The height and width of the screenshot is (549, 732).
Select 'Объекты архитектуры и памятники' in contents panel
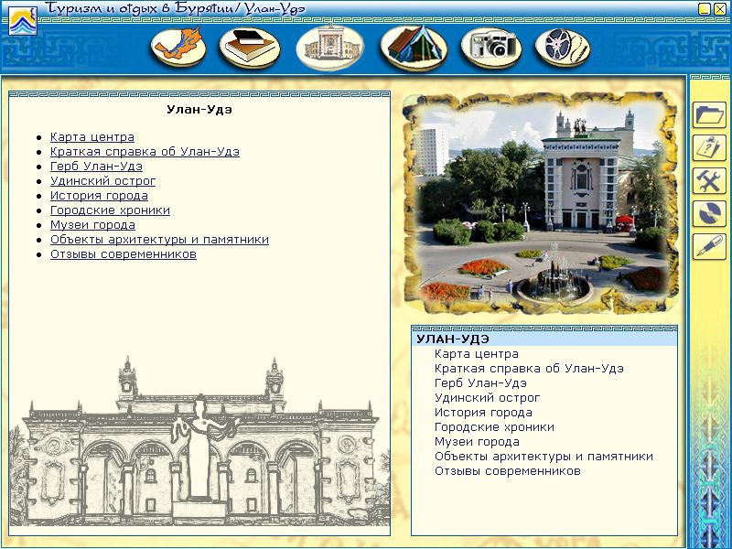544,457
